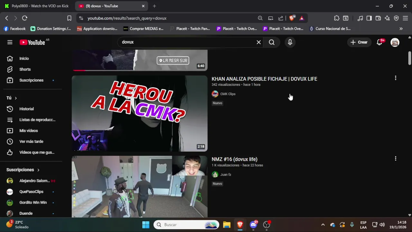Open the La Mesa Sur video thumbnail
Image resolution: width=412 pixels, height=232 pixels.
tap(140, 60)
